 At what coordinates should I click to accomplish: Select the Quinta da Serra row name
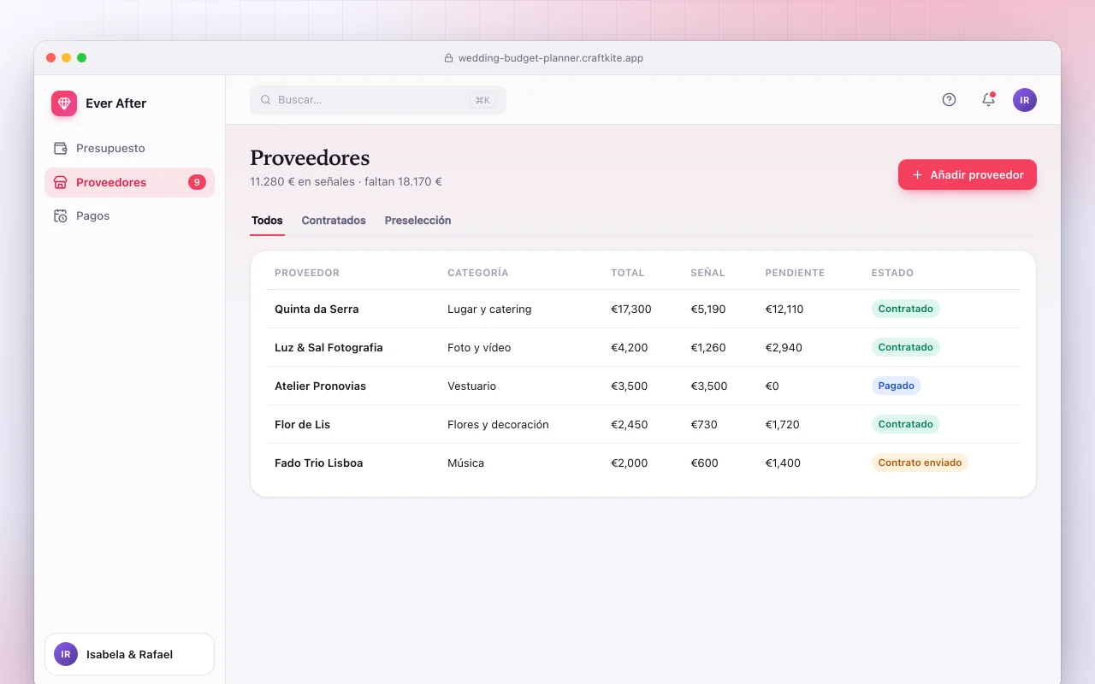(317, 309)
